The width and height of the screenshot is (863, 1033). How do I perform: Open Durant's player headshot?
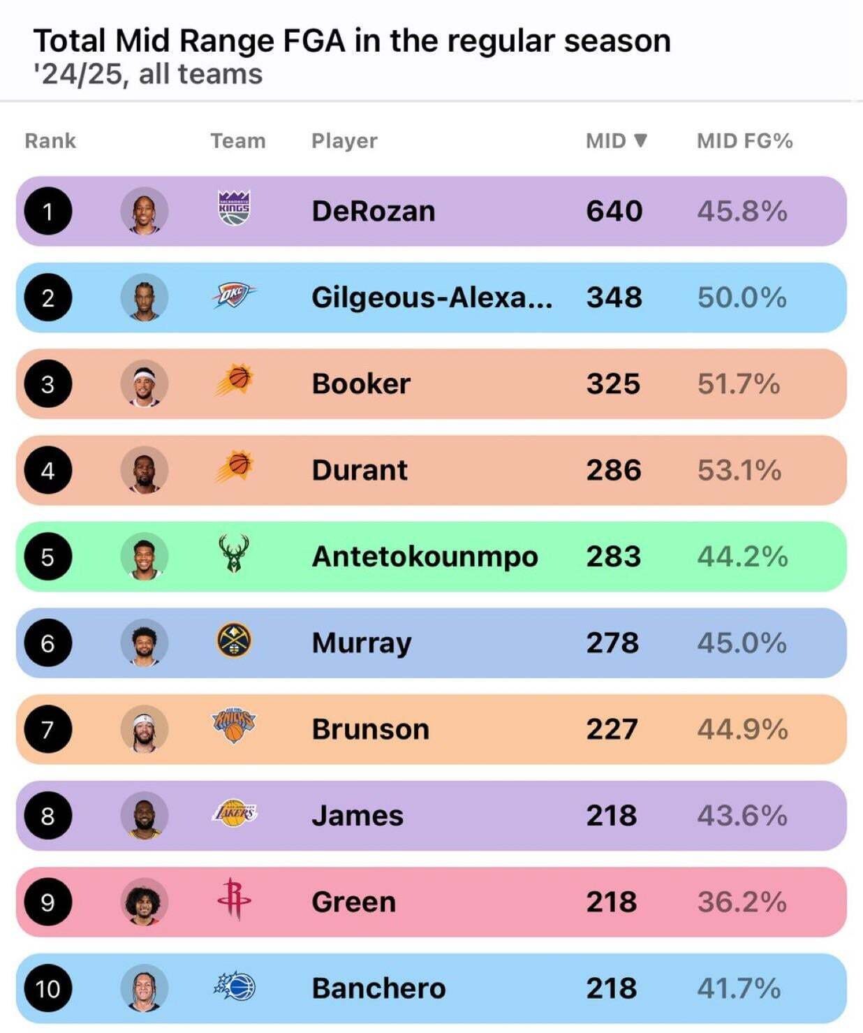point(145,470)
